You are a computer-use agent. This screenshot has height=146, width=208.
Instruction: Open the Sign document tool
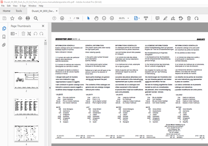coord(173,18)
